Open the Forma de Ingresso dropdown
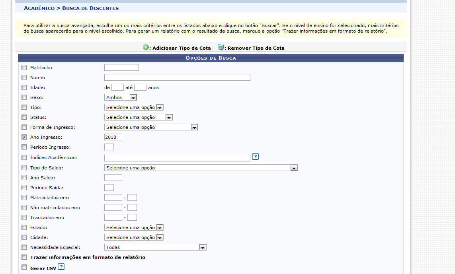This screenshot has width=455, height=274. click(151, 127)
